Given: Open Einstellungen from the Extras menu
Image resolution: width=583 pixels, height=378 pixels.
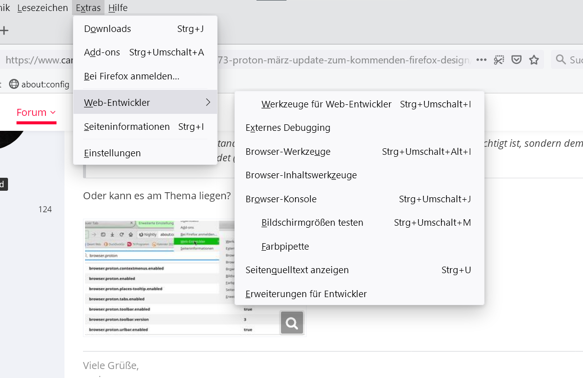Looking at the screenshot, I should pyautogui.click(x=112, y=153).
